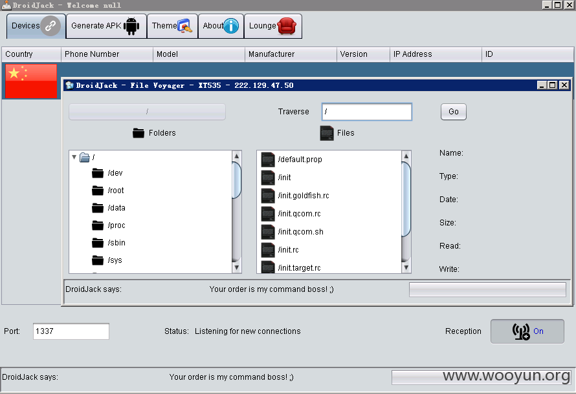Viewport: 576px width, 394px height.
Task: Minimize the File Voyager window
Action: tap(542, 85)
